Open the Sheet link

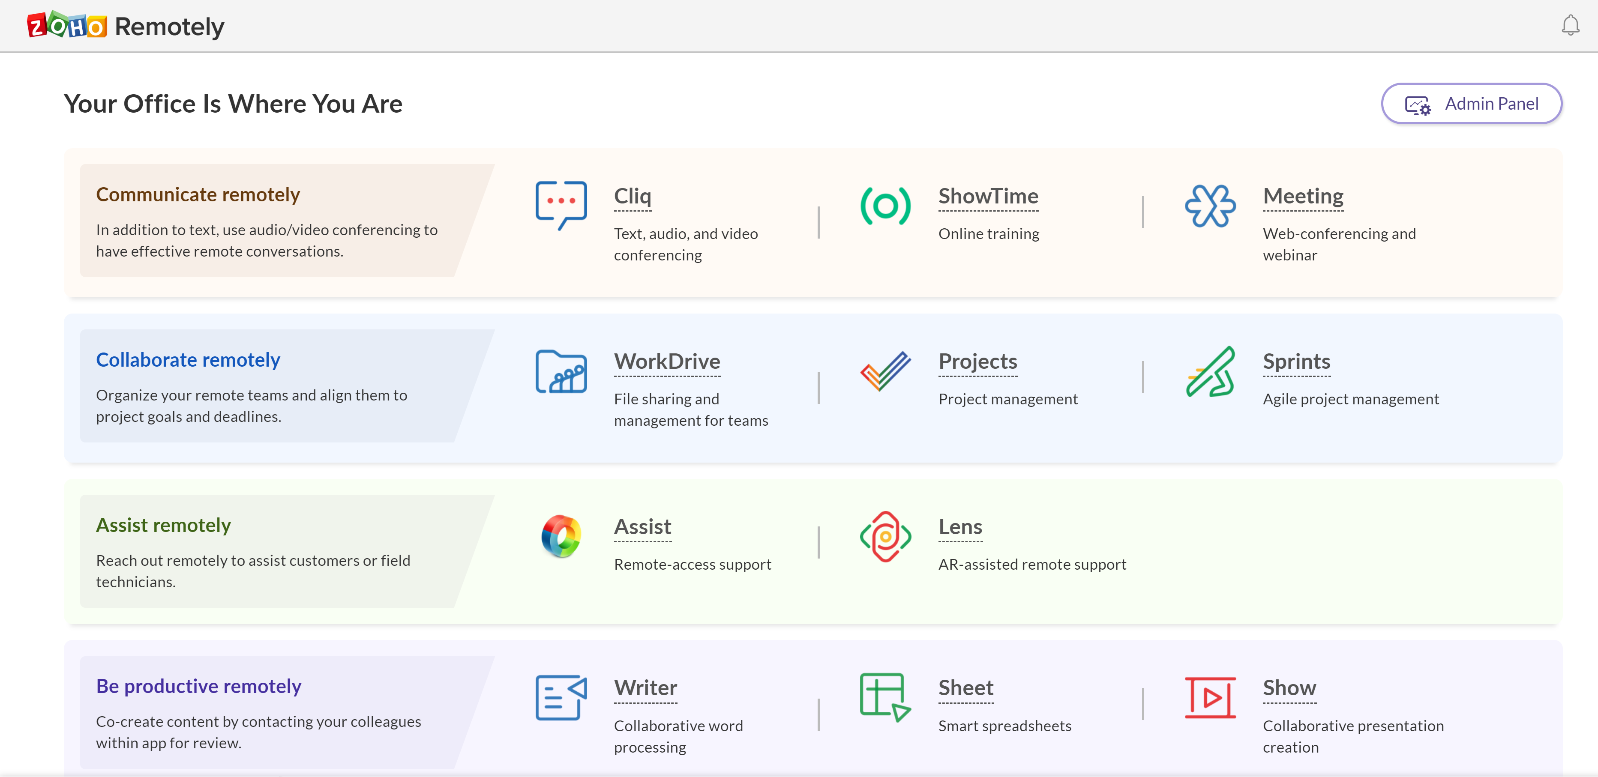(x=965, y=688)
